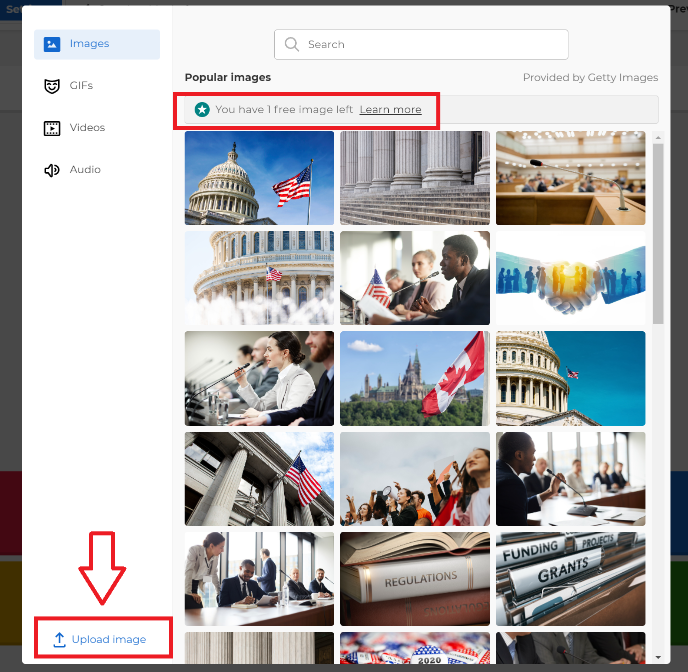
Task: Click Provided by Getty Images text
Action: (x=590, y=78)
